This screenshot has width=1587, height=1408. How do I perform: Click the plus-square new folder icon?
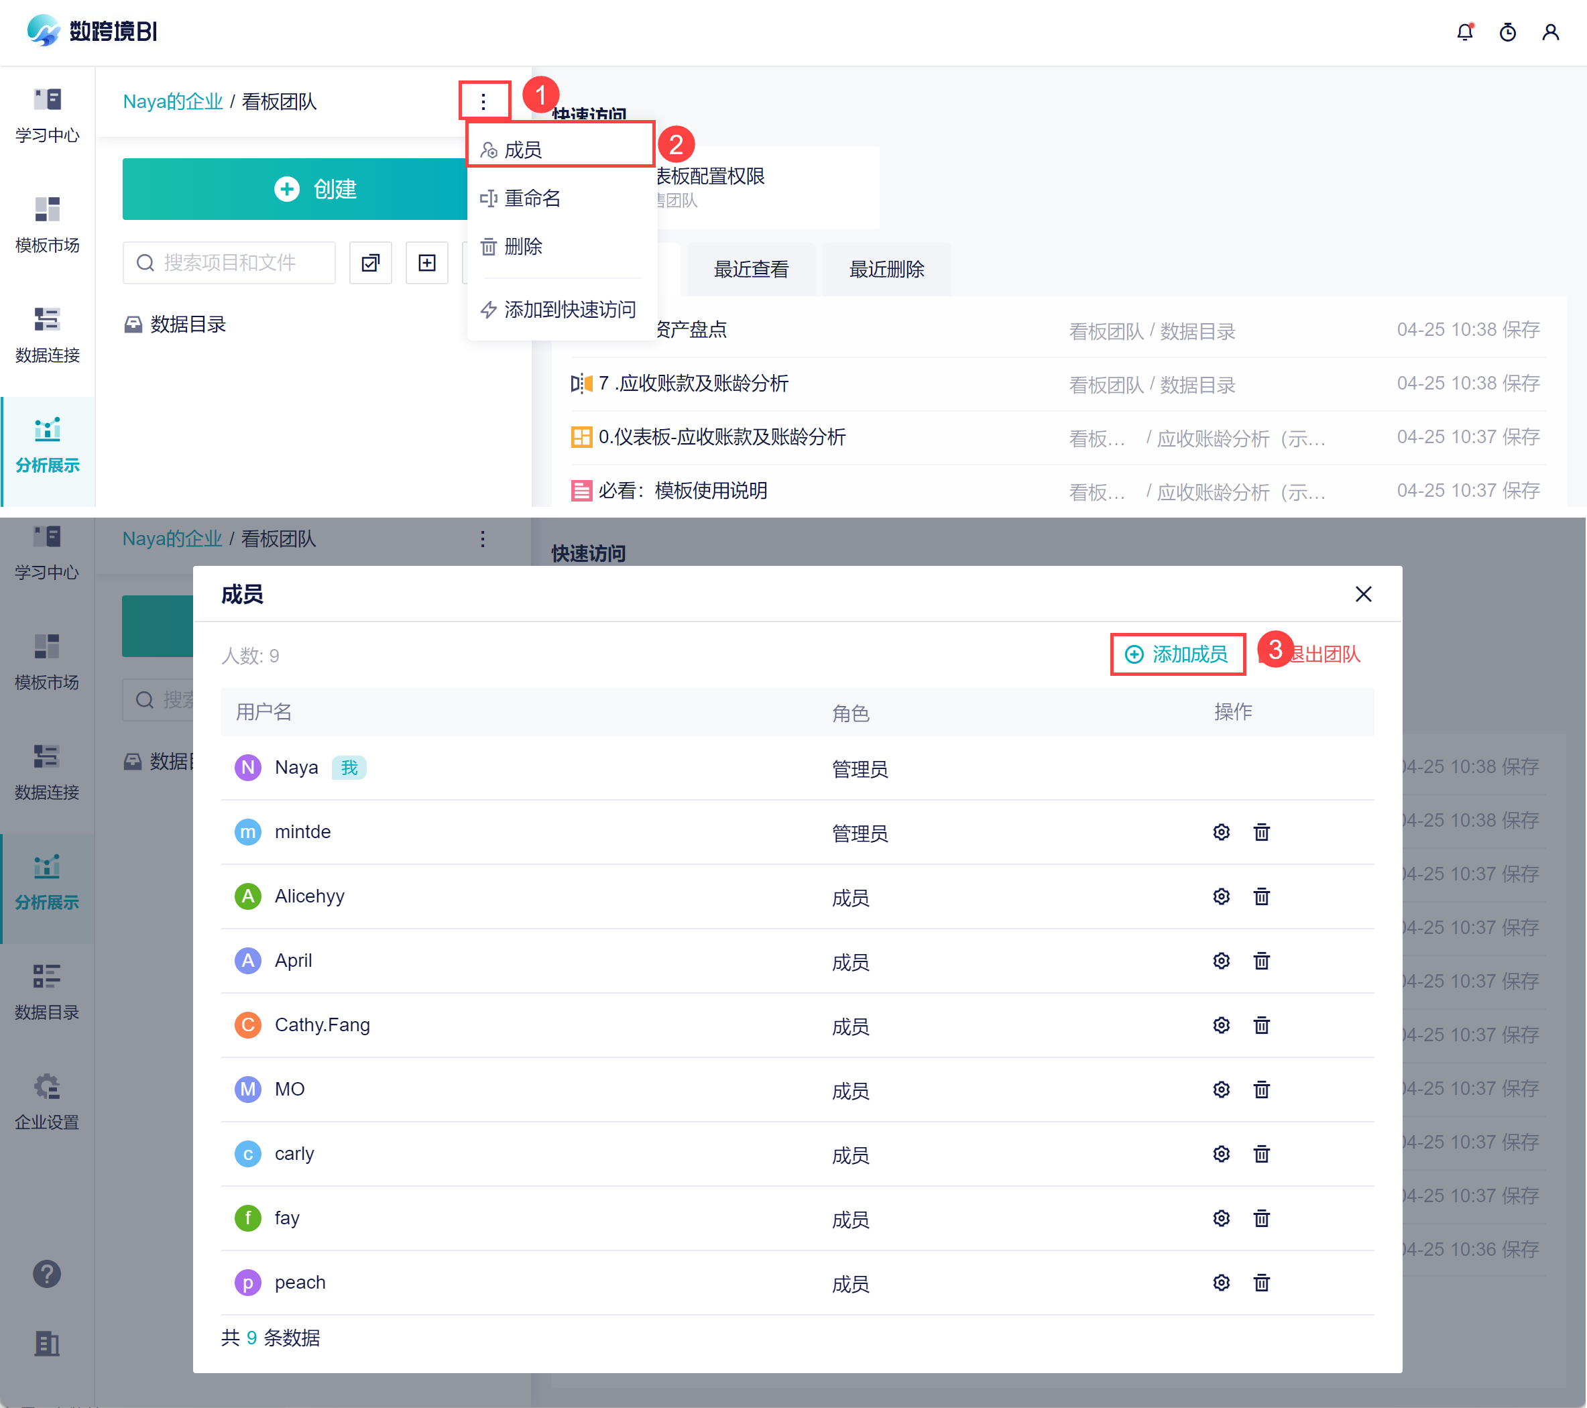426,263
